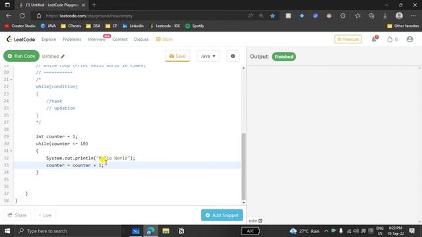Viewport: 422px width, 237px height.
Task: Open the browser Favorites icon
Action: 357,16
